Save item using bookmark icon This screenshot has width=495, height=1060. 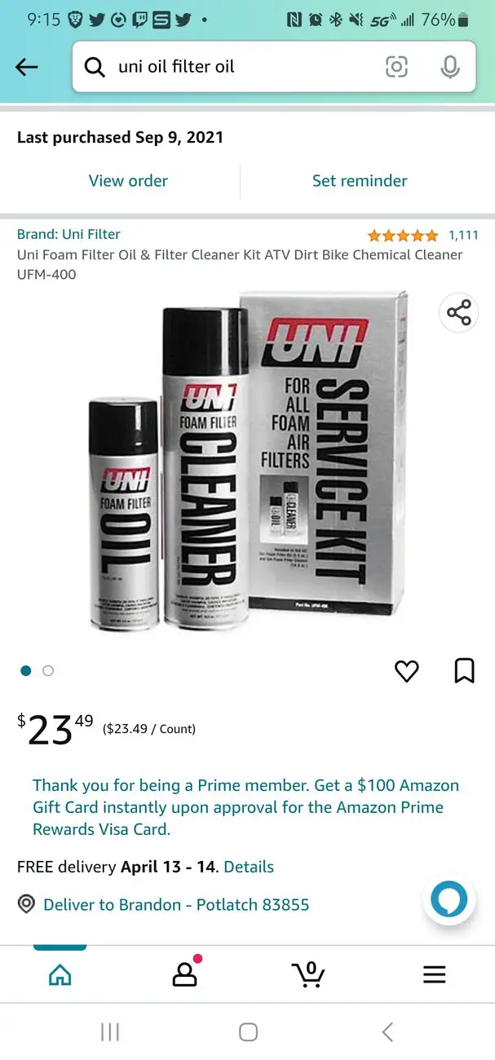464,671
